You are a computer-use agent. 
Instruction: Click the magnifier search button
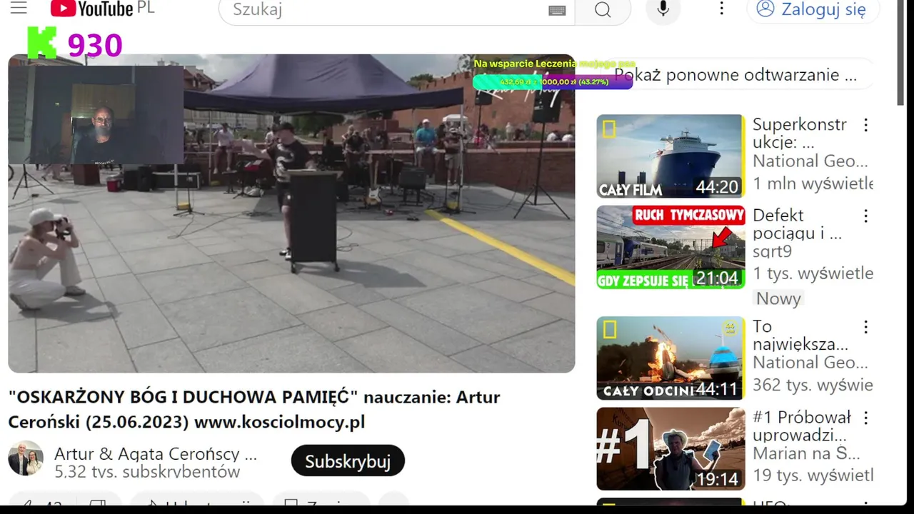pyautogui.click(x=603, y=10)
